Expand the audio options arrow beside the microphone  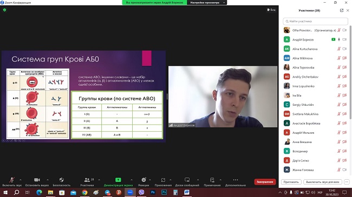21,180
